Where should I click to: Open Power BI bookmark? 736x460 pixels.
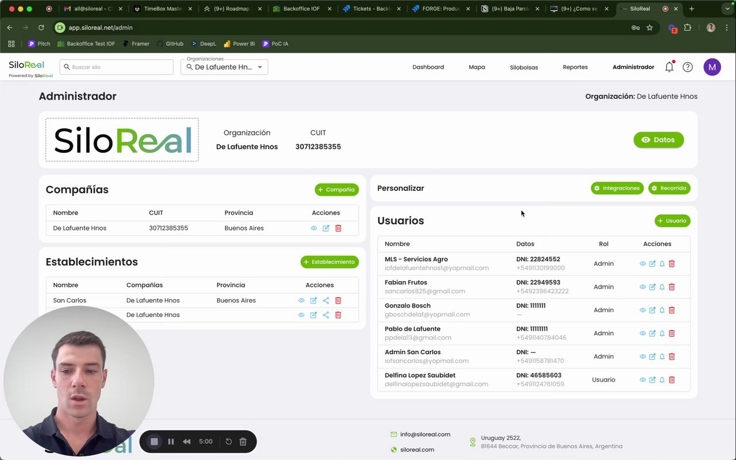coord(239,44)
